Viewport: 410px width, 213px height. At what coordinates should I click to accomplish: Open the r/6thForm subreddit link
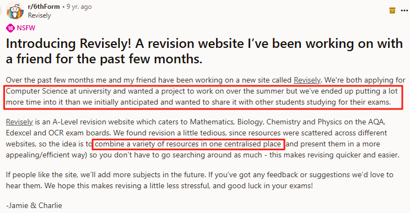click(x=44, y=7)
